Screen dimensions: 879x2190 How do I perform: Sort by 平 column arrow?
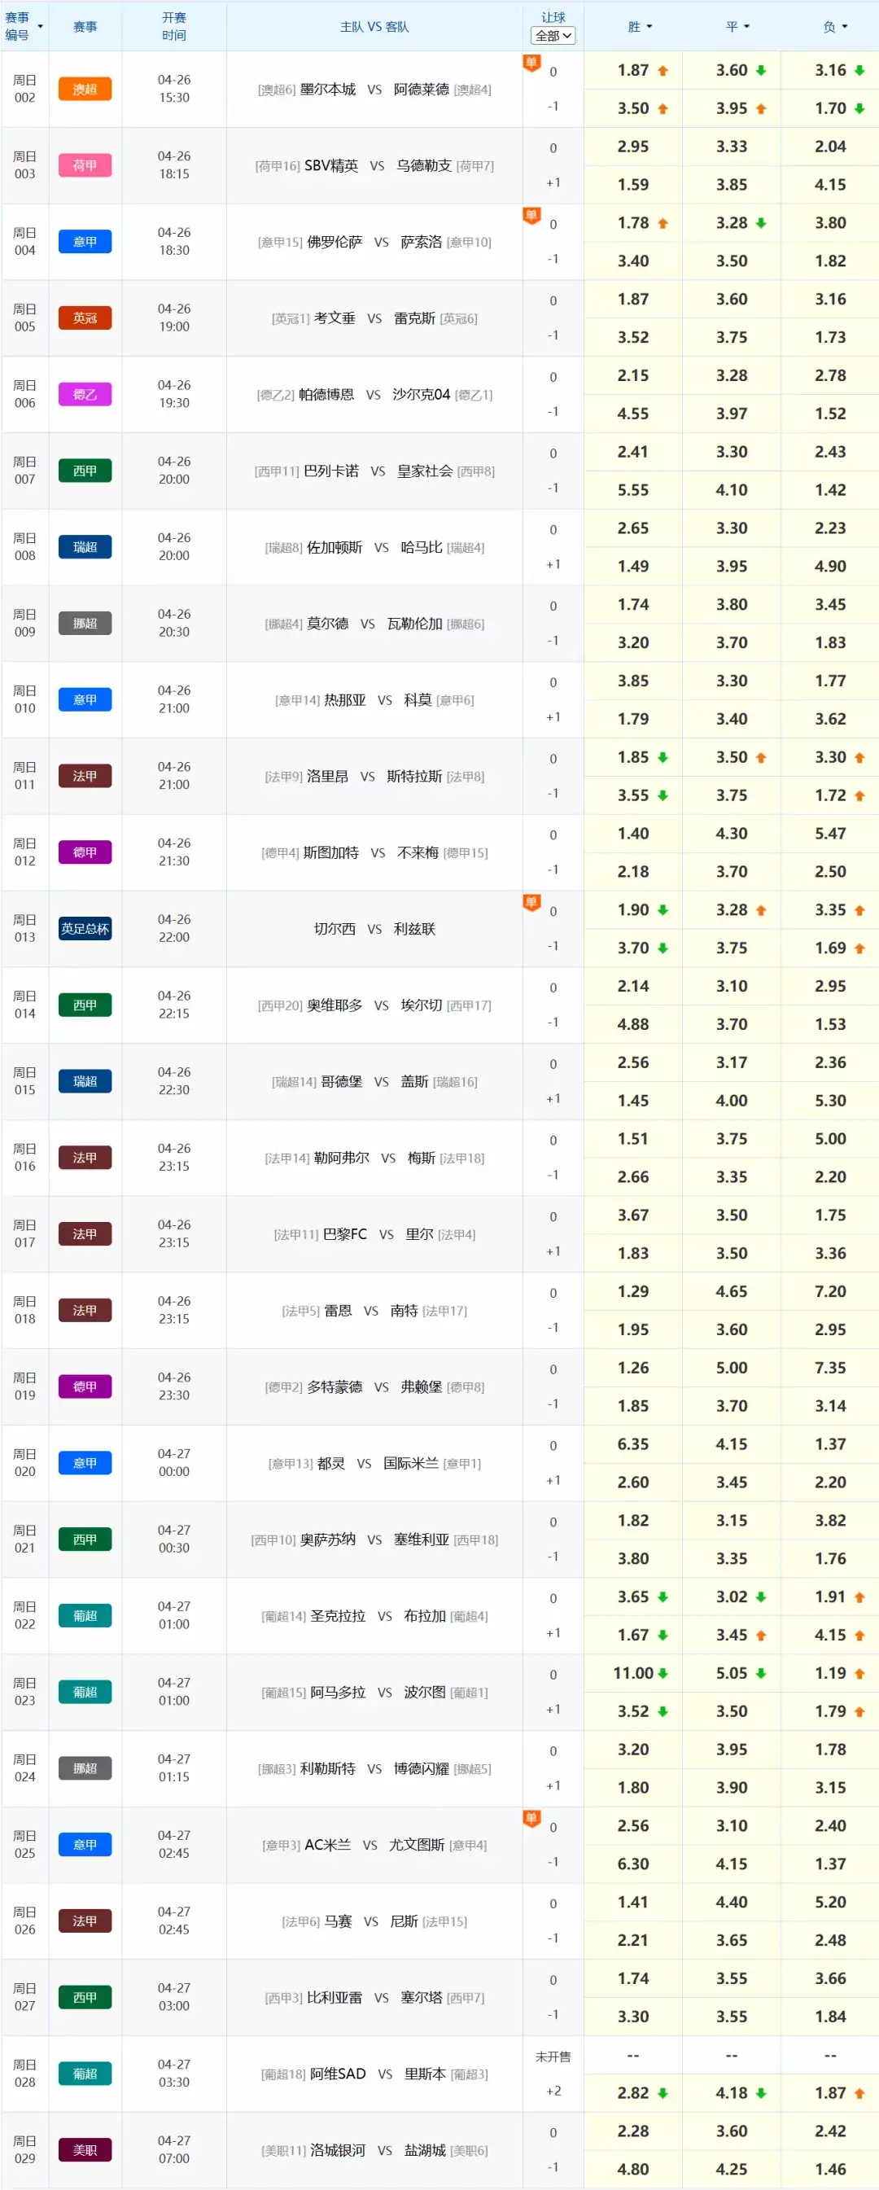(747, 26)
